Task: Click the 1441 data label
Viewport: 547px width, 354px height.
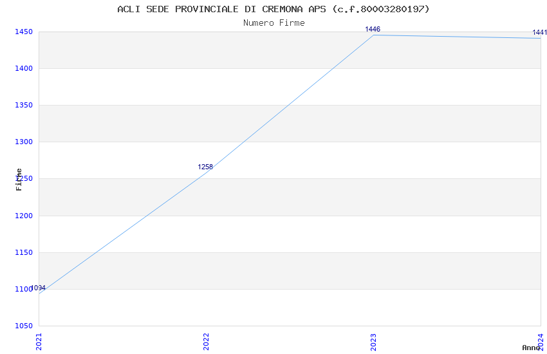Action: pos(540,32)
